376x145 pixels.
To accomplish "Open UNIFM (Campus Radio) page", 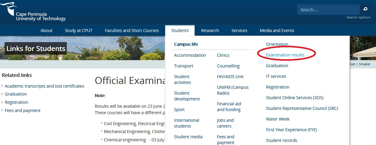I will [233, 90].
